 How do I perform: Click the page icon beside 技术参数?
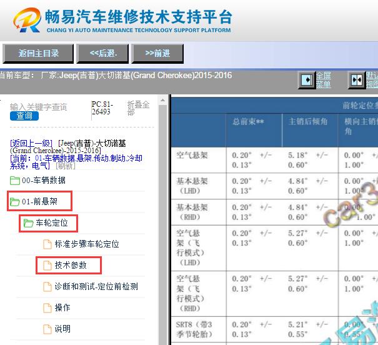[47, 266]
